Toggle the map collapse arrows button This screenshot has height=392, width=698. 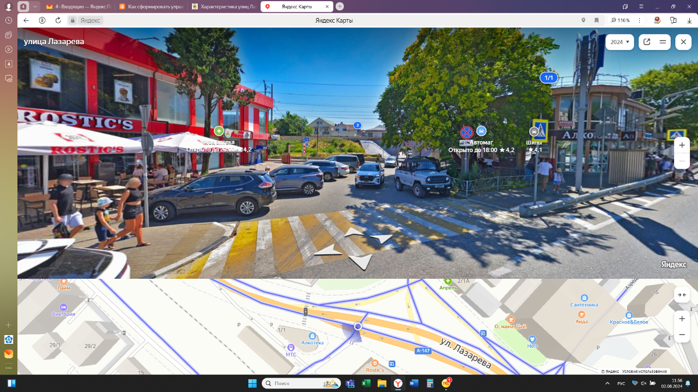coord(682,295)
